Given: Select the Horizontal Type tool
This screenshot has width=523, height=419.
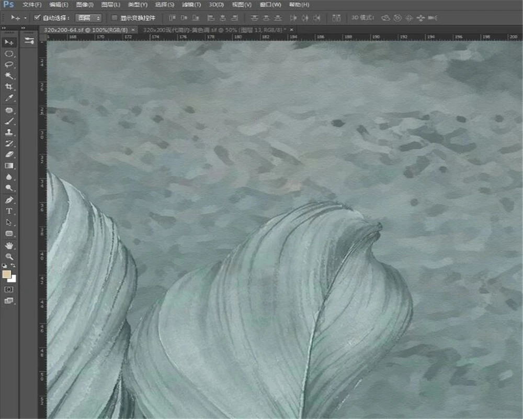Looking at the screenshot, I should pos(9,211).
